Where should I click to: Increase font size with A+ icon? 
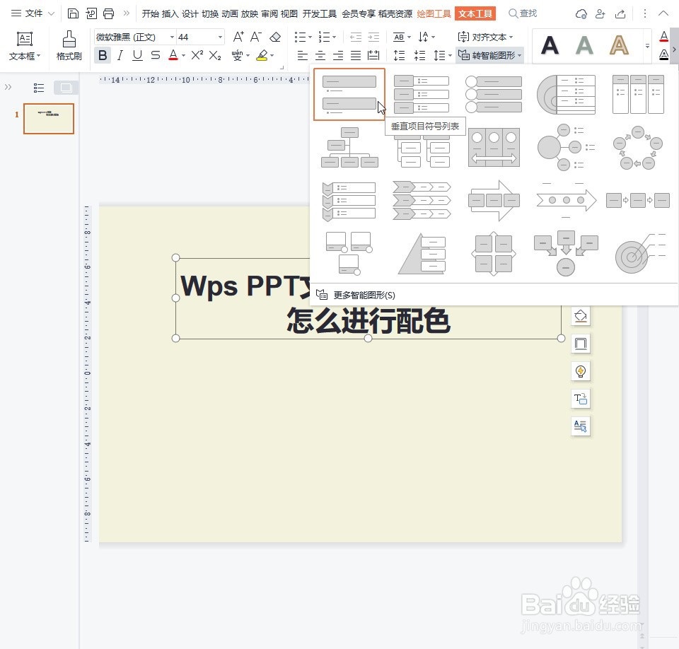point(238,37)
